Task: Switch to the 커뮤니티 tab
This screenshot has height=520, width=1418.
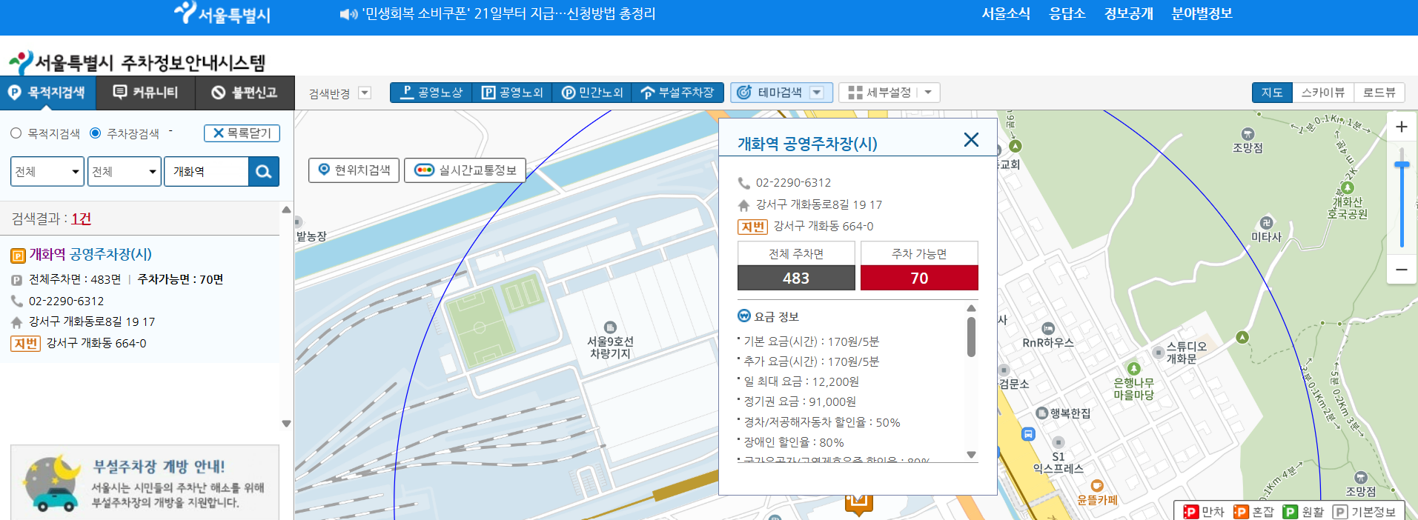Action: point(146,93)
